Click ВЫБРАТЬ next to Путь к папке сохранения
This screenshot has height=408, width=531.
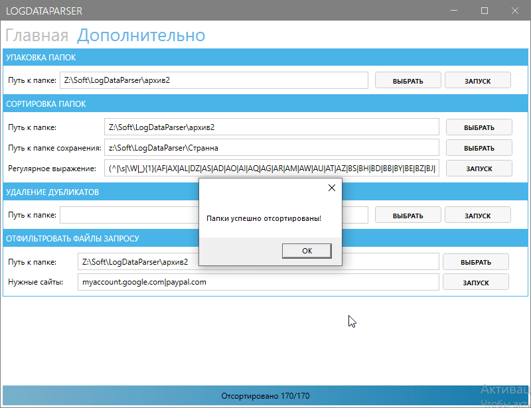coord(479,147)
